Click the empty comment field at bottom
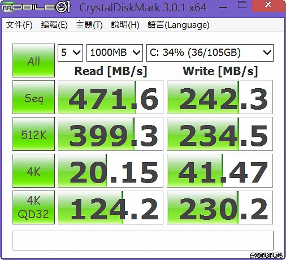The height and width of the screenshot is (260, 286). [x=143, y=241]
